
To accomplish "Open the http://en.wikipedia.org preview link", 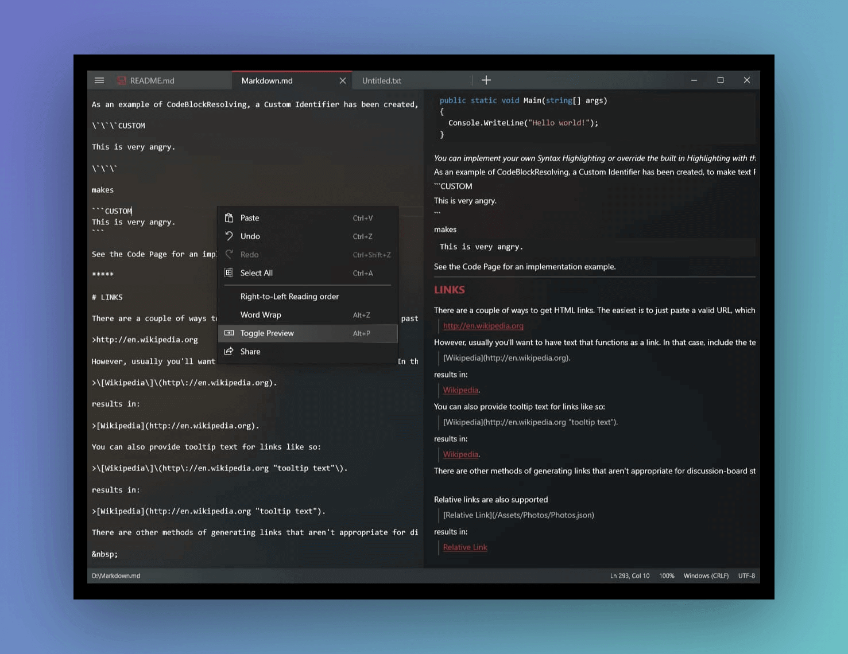I will (483, 326).
